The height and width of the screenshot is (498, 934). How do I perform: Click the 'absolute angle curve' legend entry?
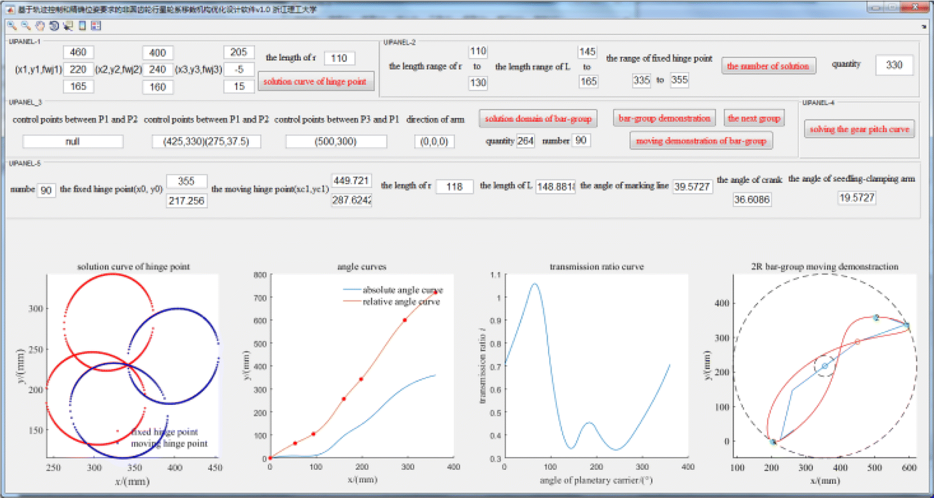click(403, 290)
